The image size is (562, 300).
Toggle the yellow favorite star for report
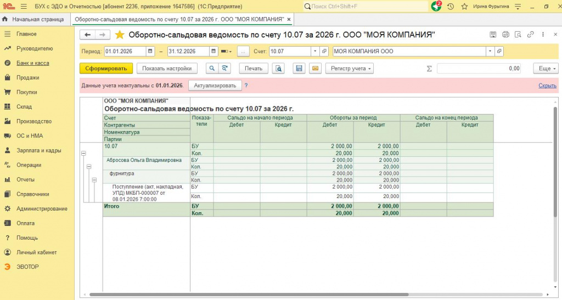point(119,35)
